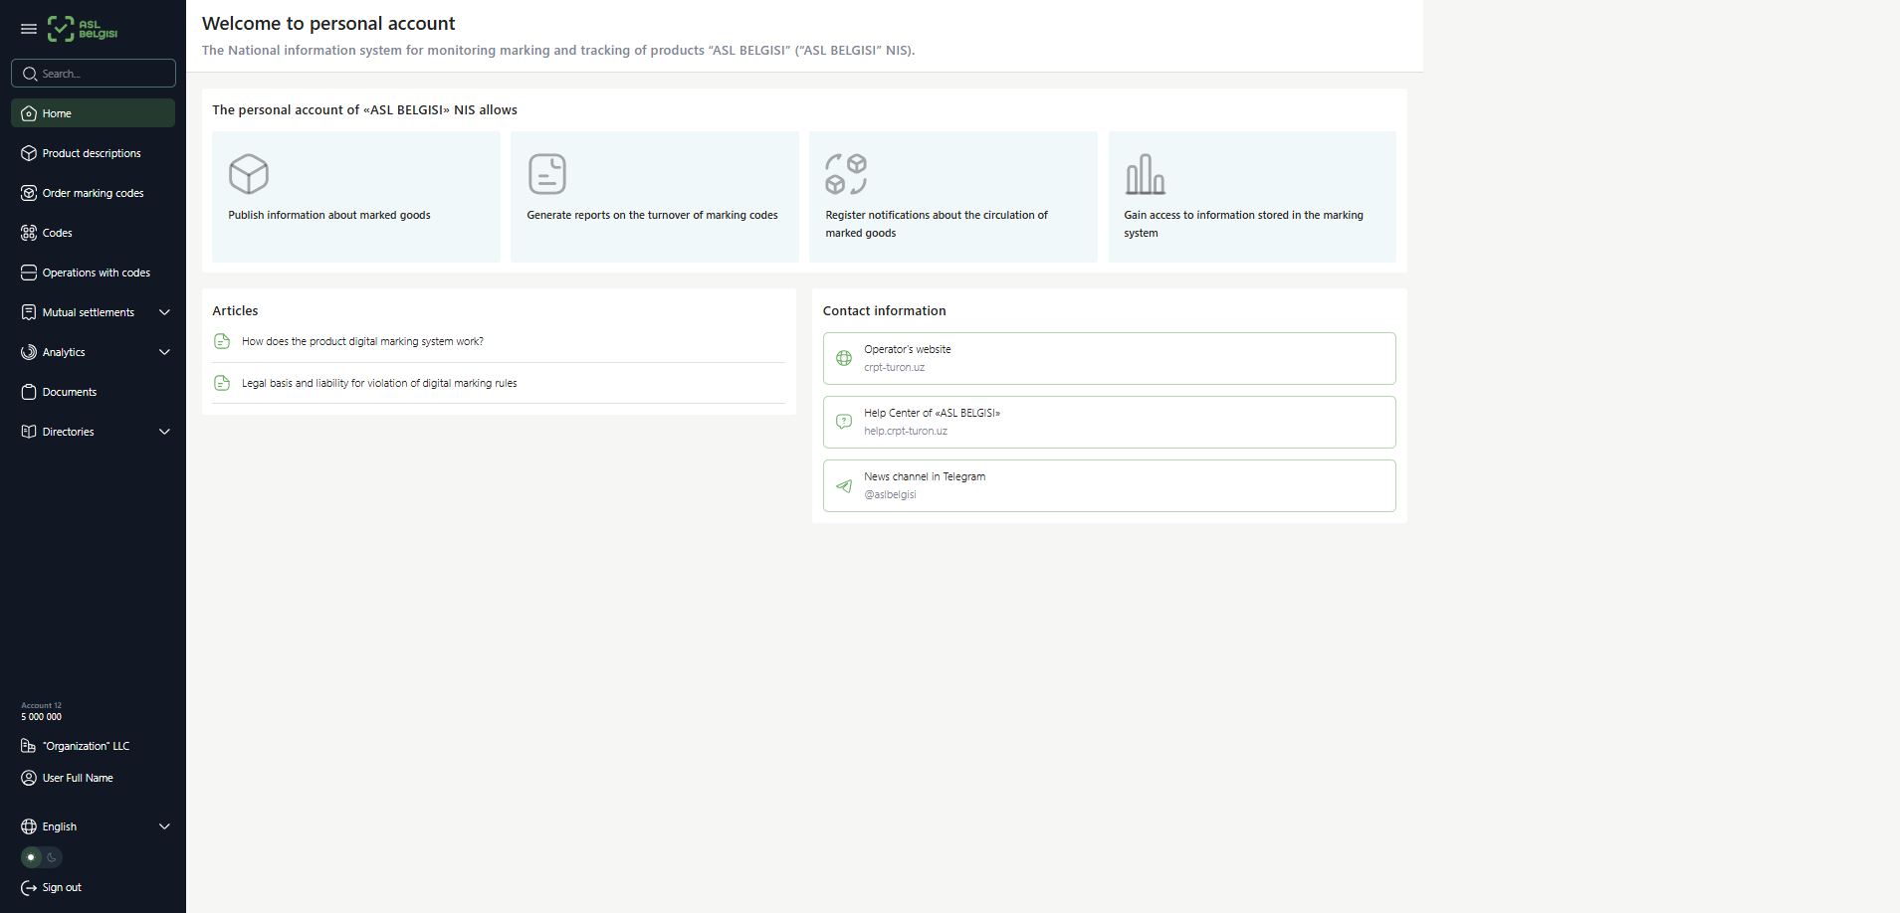Image resolution: width=1900 pixels, height=913 pixels.
Task: Sign out of the account
Action: click(x=62, y=887)
